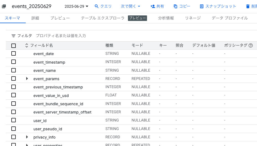This screenshot has width=257, height=146.
Task: Click the table icon beside events_20250629
Action: point(4,6)
